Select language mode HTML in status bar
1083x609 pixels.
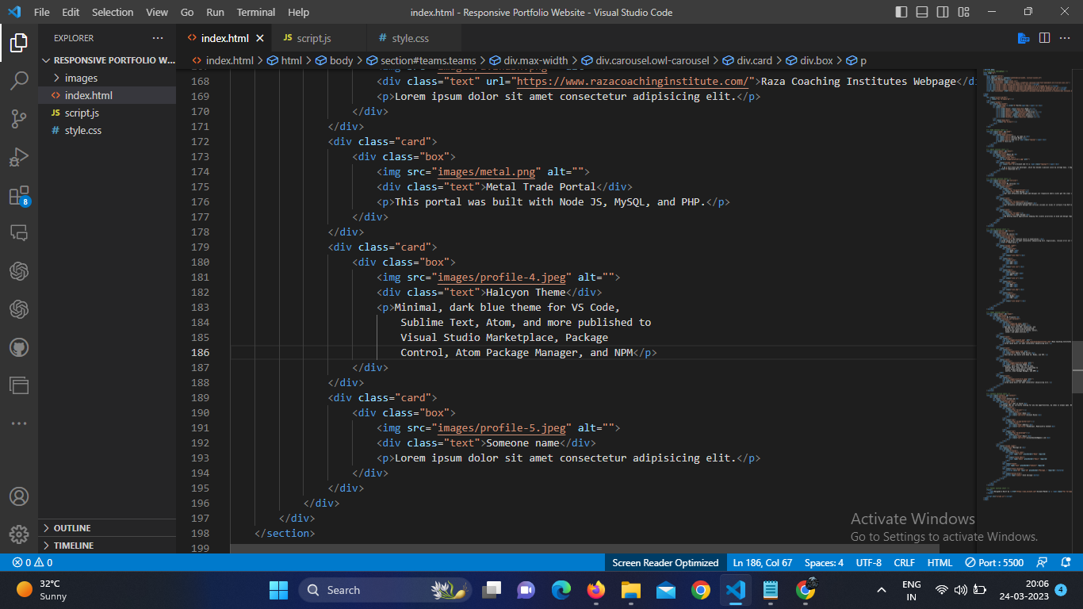pyautogui.click(x=939, y=562)
